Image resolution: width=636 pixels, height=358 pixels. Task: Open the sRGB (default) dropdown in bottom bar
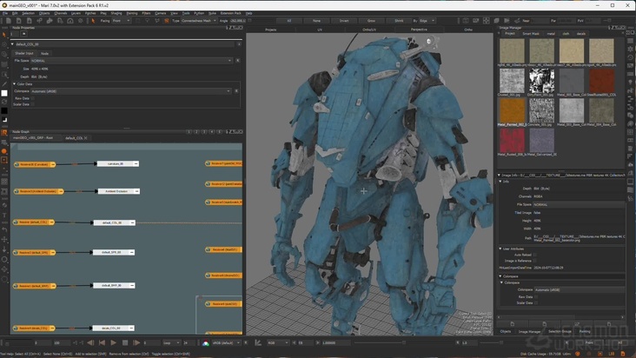tap(226, 343)
